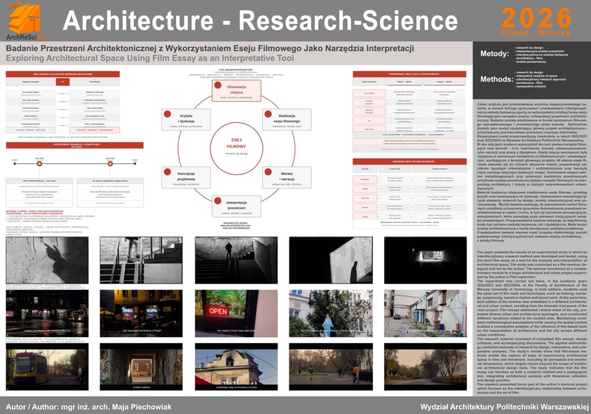Click the Esej filmowy a klasyczne narzędzia header
The height and width of the screenshot is (414, 591).
[62, 74]
